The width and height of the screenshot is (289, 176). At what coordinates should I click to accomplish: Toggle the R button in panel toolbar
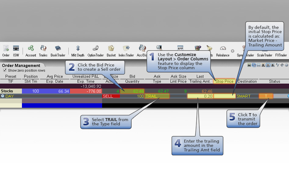click(263, 65)
